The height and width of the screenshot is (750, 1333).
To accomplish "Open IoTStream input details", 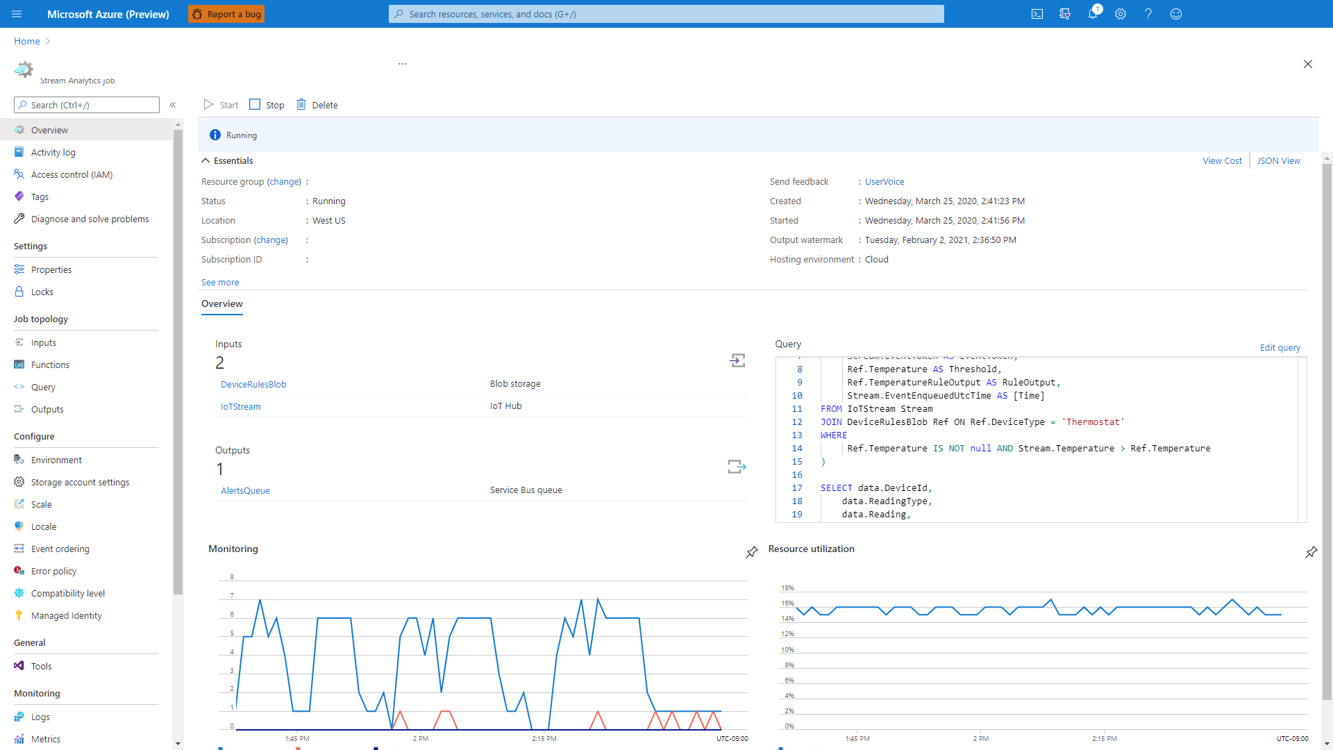I will (238, 406).
